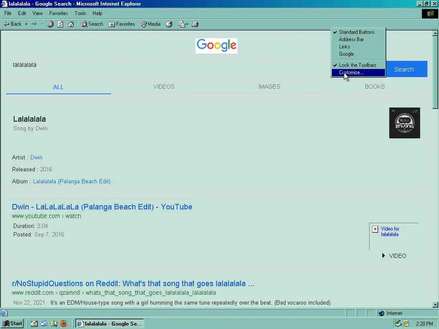The image size is (439, 329).
Task: Launch the third Quick Launch icon with magnifier
Action: [54, 324]
